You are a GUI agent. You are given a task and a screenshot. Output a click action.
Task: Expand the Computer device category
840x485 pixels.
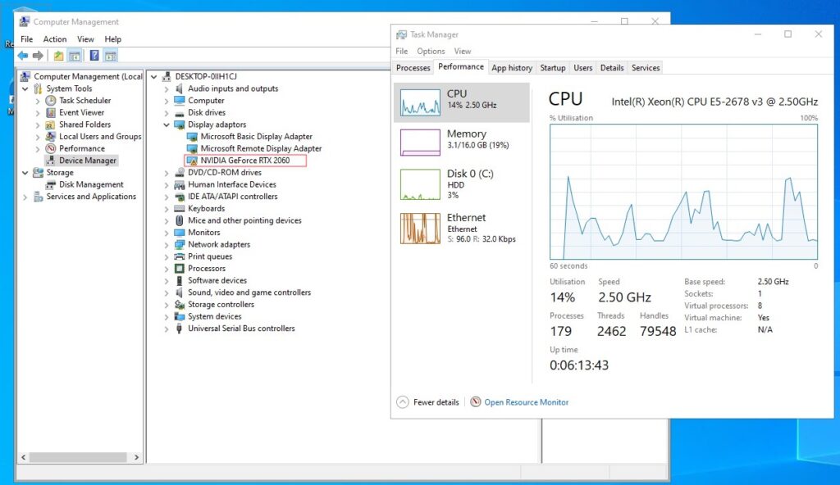pos(167,101)
